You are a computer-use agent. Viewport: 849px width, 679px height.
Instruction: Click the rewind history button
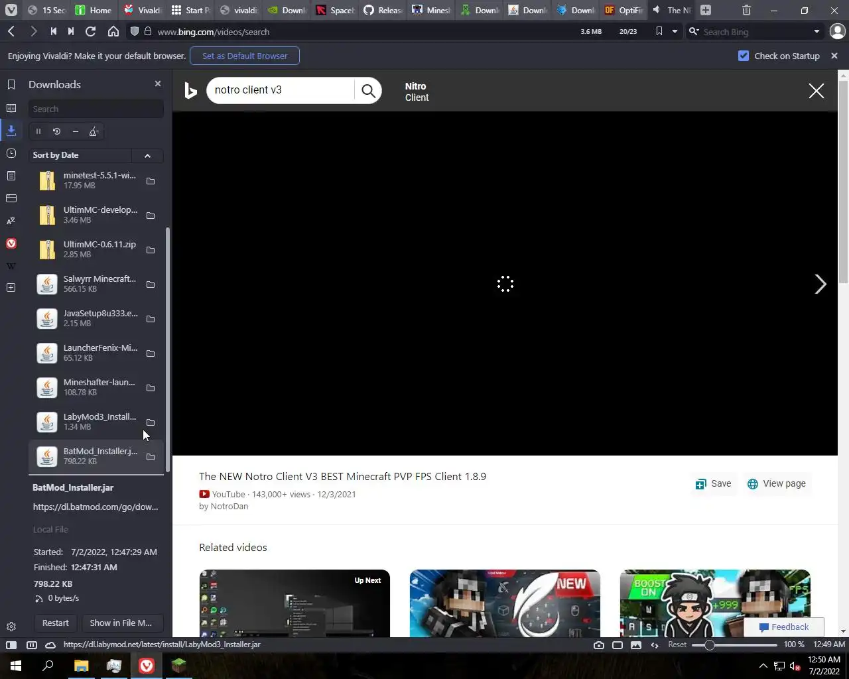[53, 31]
